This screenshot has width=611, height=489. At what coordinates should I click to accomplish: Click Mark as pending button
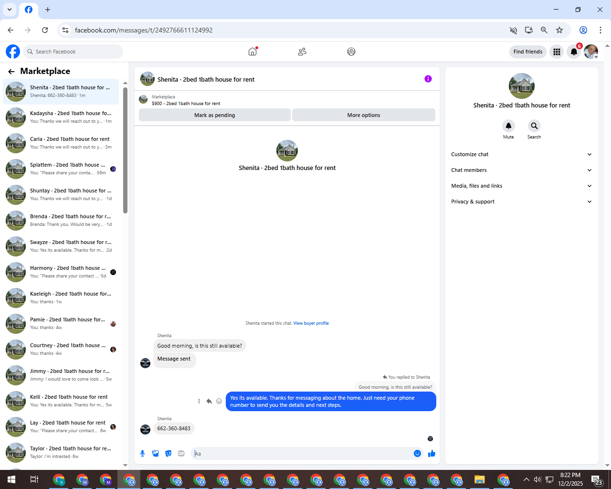[215, 115]
